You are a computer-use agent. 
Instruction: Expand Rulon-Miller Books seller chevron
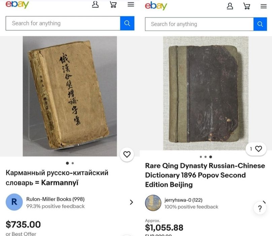[131, 202]
